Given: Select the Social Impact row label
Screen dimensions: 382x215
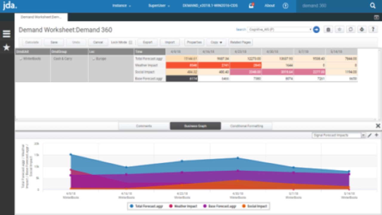Looking at the screenshot, I should click(150, 72).
